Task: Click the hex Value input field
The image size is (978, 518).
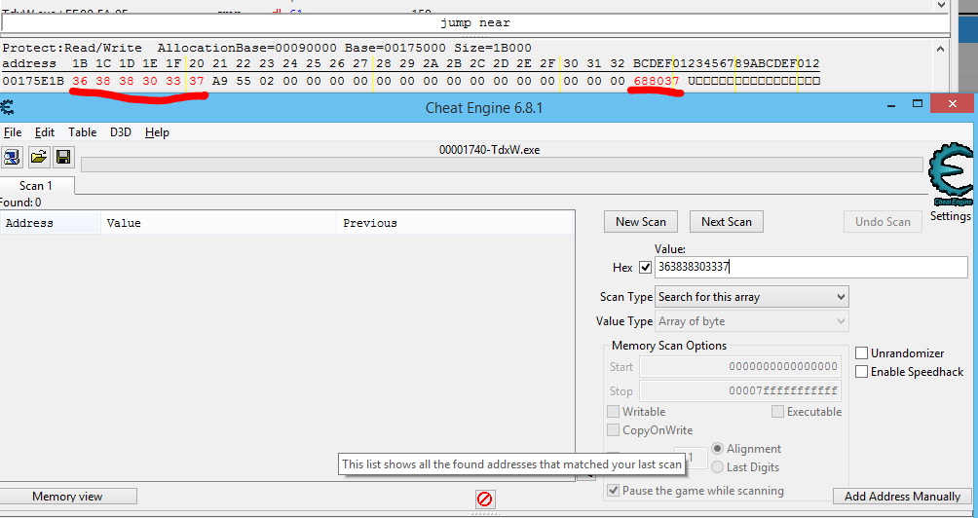Action: click(x=809, y=268)
